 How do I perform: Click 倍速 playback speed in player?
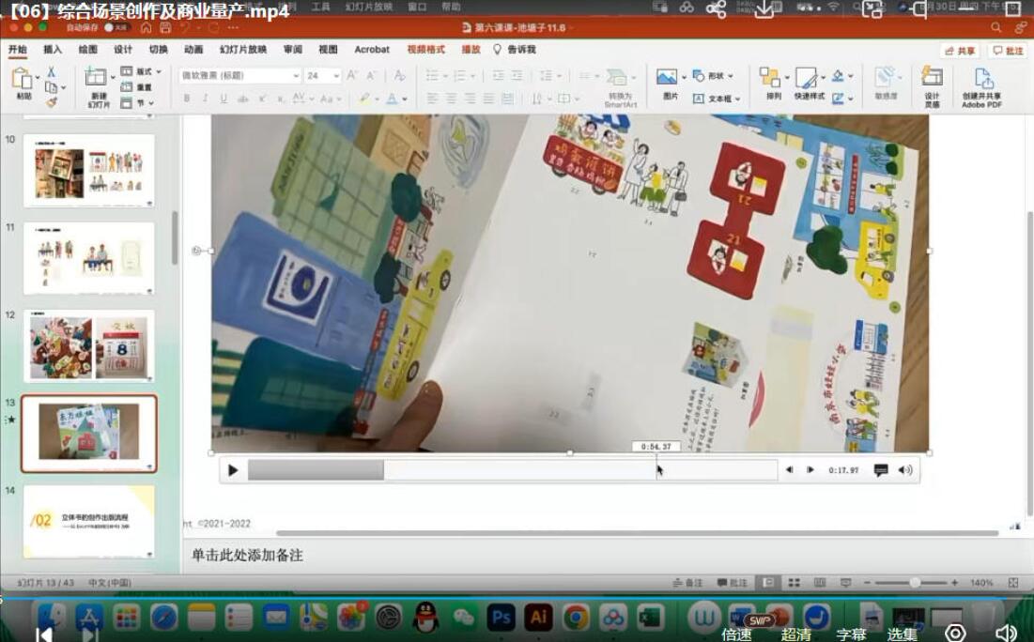736,634
